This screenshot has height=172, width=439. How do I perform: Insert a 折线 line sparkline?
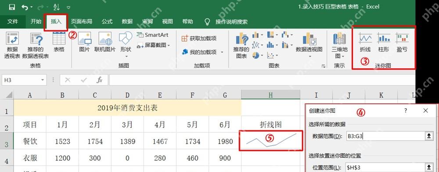point(365,42)
